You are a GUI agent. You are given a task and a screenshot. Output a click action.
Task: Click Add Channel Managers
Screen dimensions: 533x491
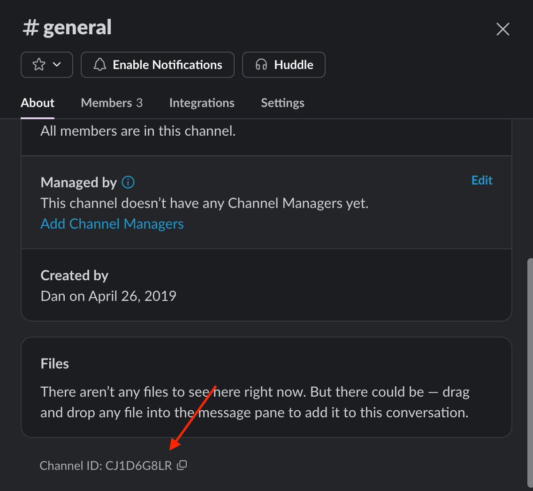pyautogui.click(x=112, y=223)
